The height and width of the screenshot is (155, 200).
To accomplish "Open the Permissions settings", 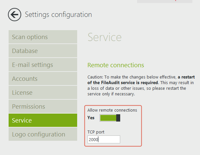I will click(x=43, y=107).
